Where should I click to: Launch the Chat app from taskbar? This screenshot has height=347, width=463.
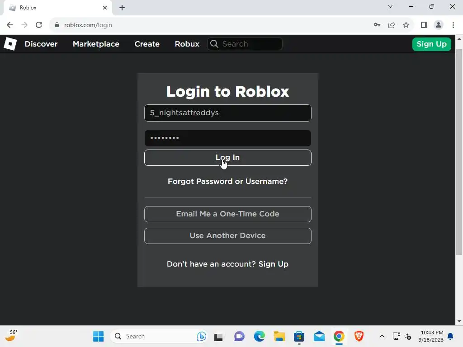[x=239, y=336]
